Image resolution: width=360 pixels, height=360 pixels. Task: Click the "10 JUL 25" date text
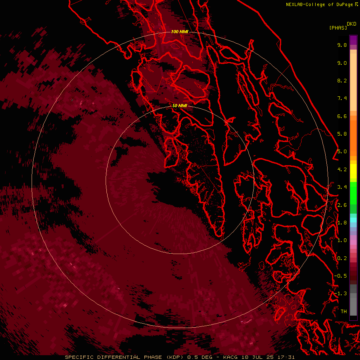point(258,357)
